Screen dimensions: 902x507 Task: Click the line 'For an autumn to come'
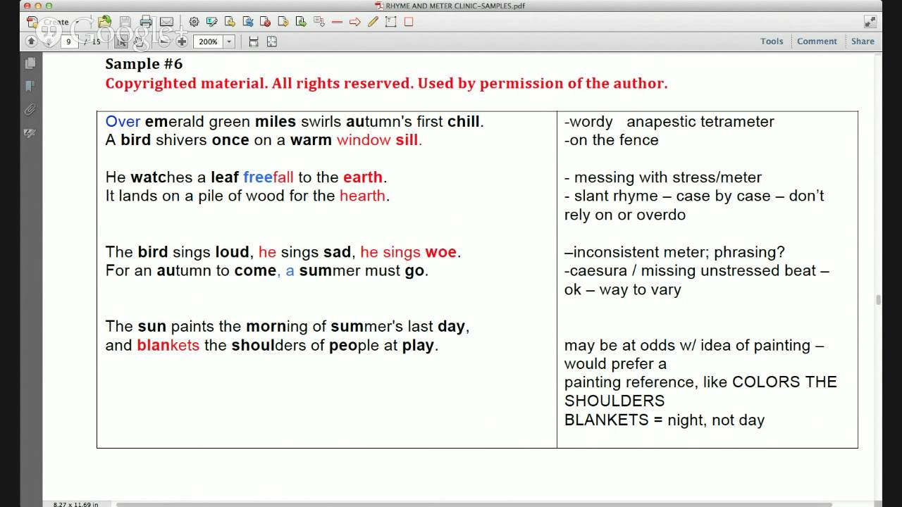[190, 270]
